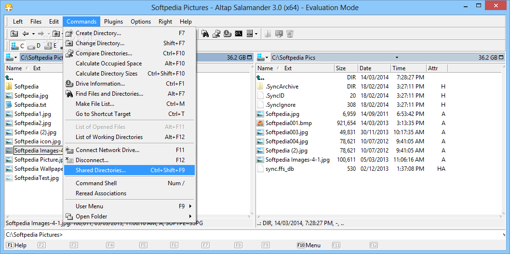Click F1 Help button in bottom bar

tap(16, 245)
